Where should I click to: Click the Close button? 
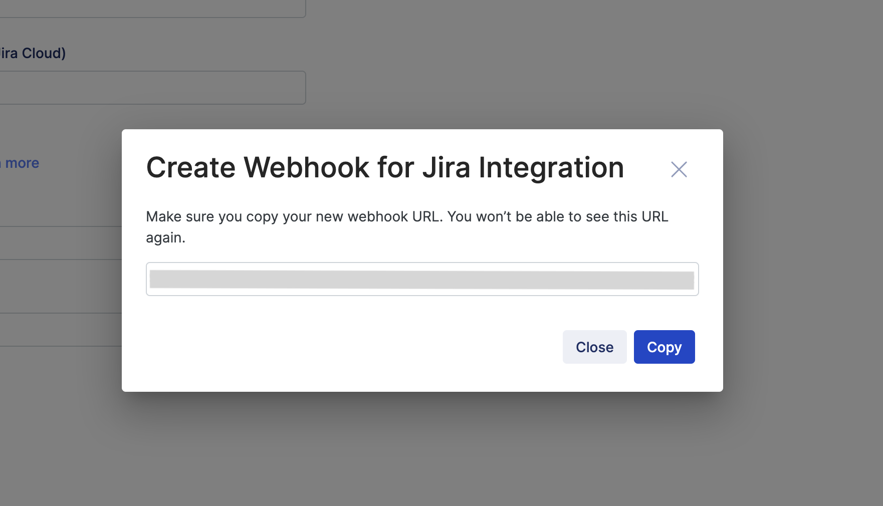click(594, 347)
